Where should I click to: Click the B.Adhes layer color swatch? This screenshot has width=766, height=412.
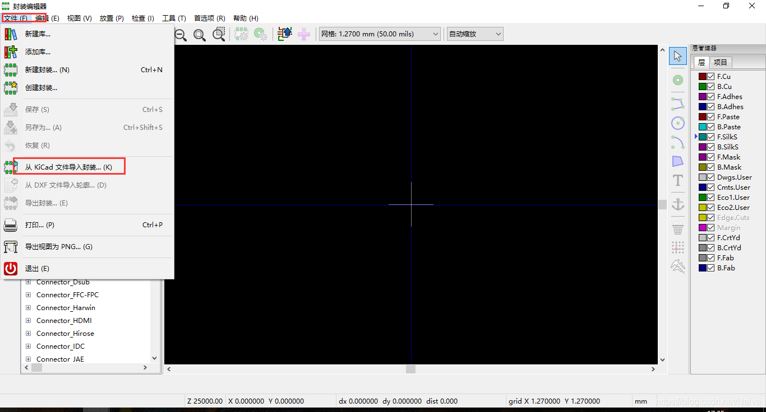click(x=702, y=107)
